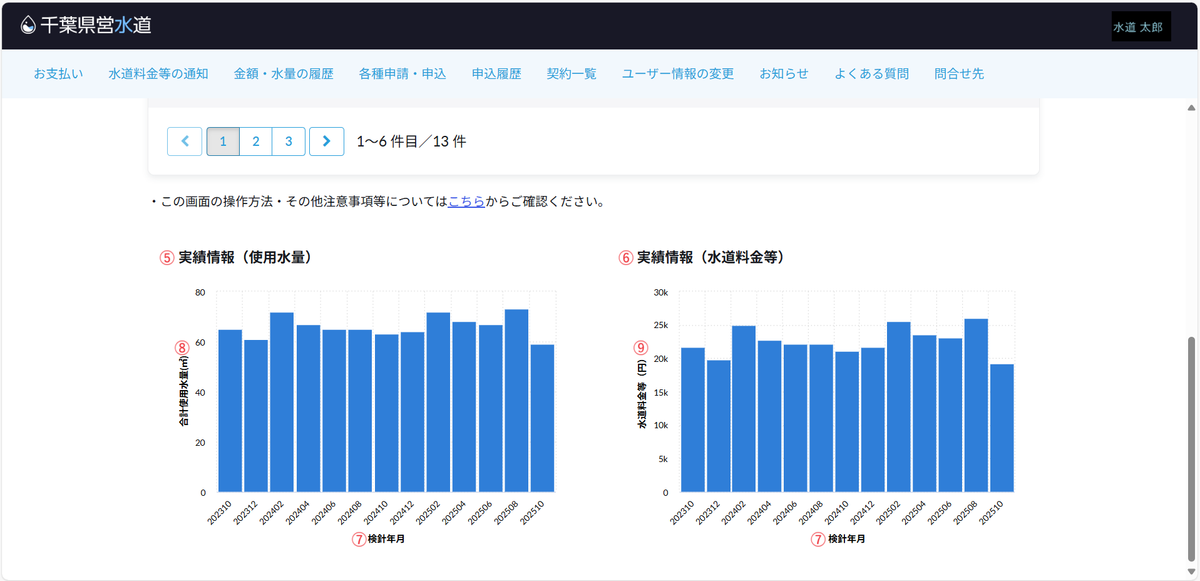
Task: Open 金額・水量の履歴 menu item
Action: coord(284,74)
